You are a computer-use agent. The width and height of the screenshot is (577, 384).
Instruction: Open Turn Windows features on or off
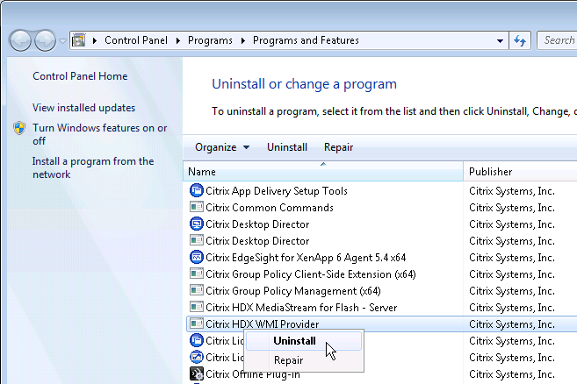tap(100, 134)
